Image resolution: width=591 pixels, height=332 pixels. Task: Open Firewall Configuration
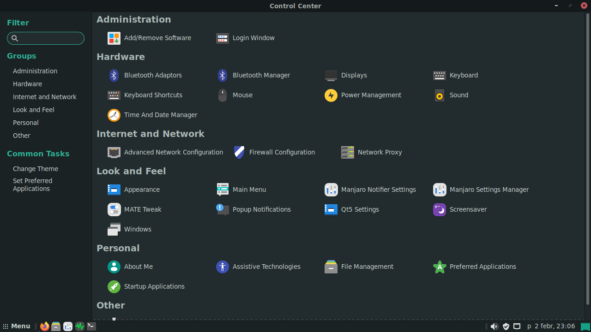pos(274,152)
